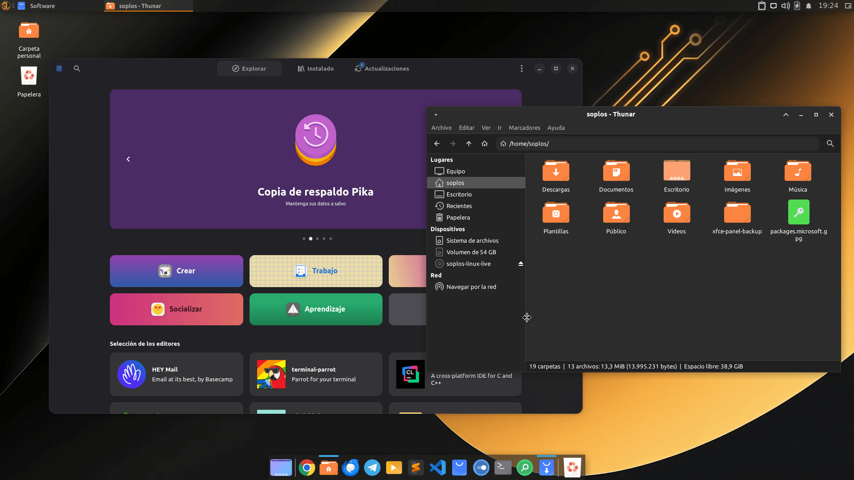
Task: Open the terminal-parrot app card
Action: tap(316, 374)
